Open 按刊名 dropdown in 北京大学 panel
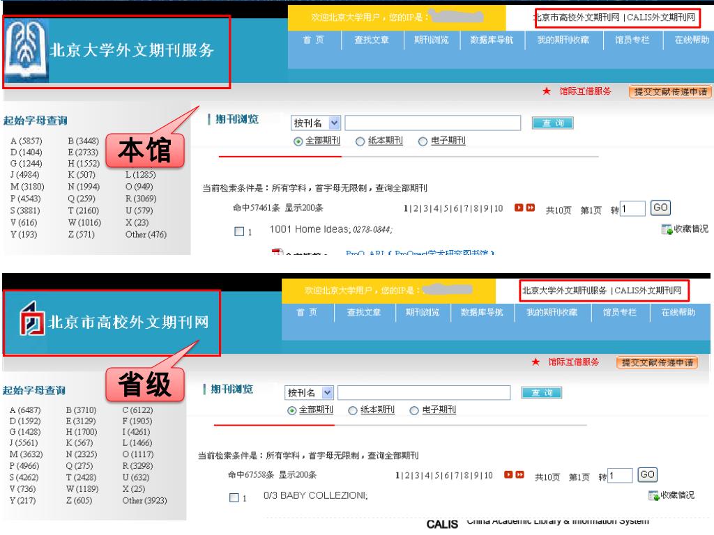 (x=316, y=123)
